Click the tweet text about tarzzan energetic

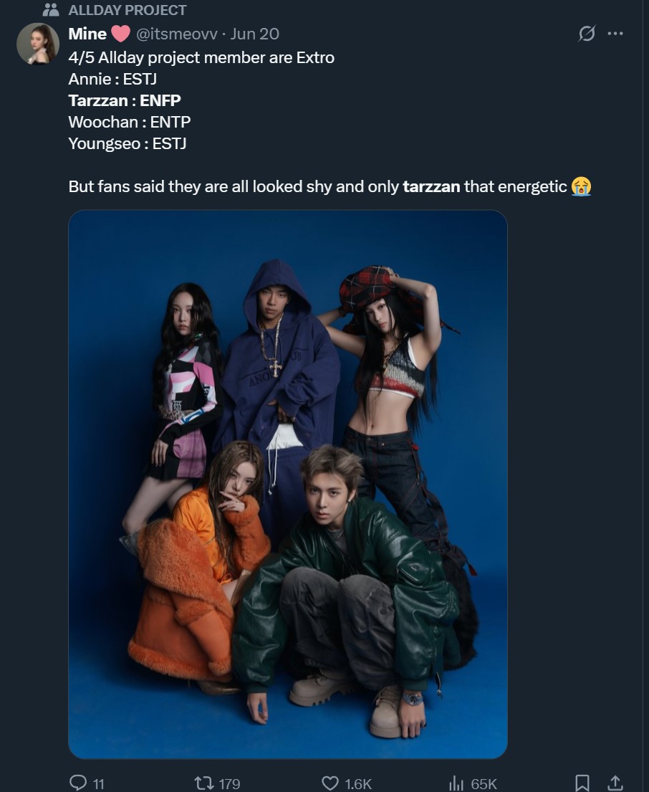tap(330, 186)
